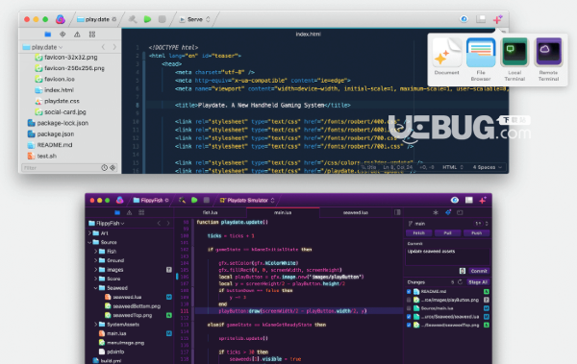Viewport: 577px width, 364px height.
Task: Open the FlippyFish folder path dropdown in sidebar
Action: tap(107, 223)
